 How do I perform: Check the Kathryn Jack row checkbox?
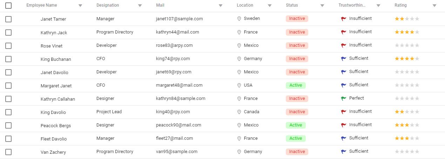pyautogui.click(x=8, y=32)
